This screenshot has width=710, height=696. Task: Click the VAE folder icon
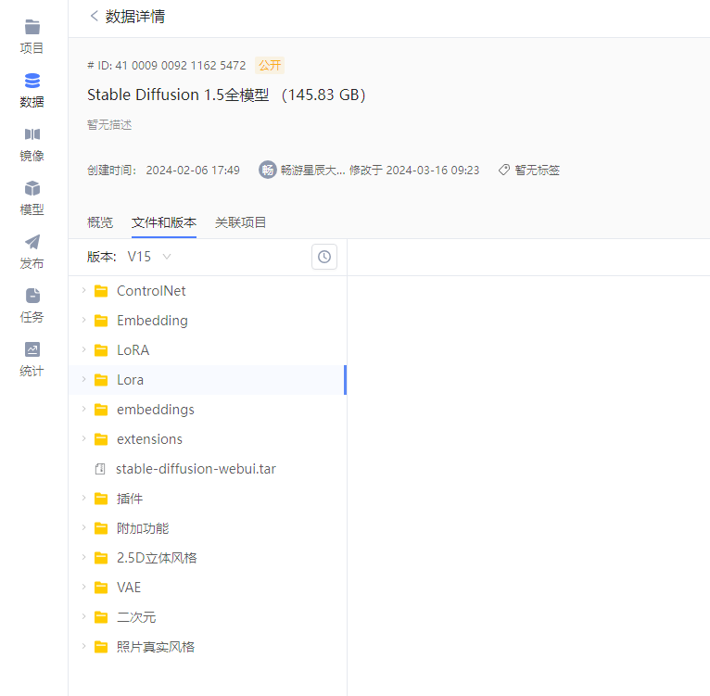click(101, 588)
